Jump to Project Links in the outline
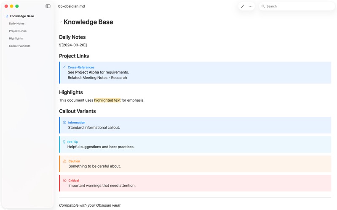The height and width of the screenshot is (210, 337). pos(18,31)
